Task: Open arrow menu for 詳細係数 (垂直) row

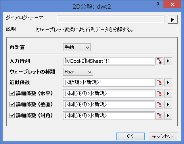Action: click(168, 105)
